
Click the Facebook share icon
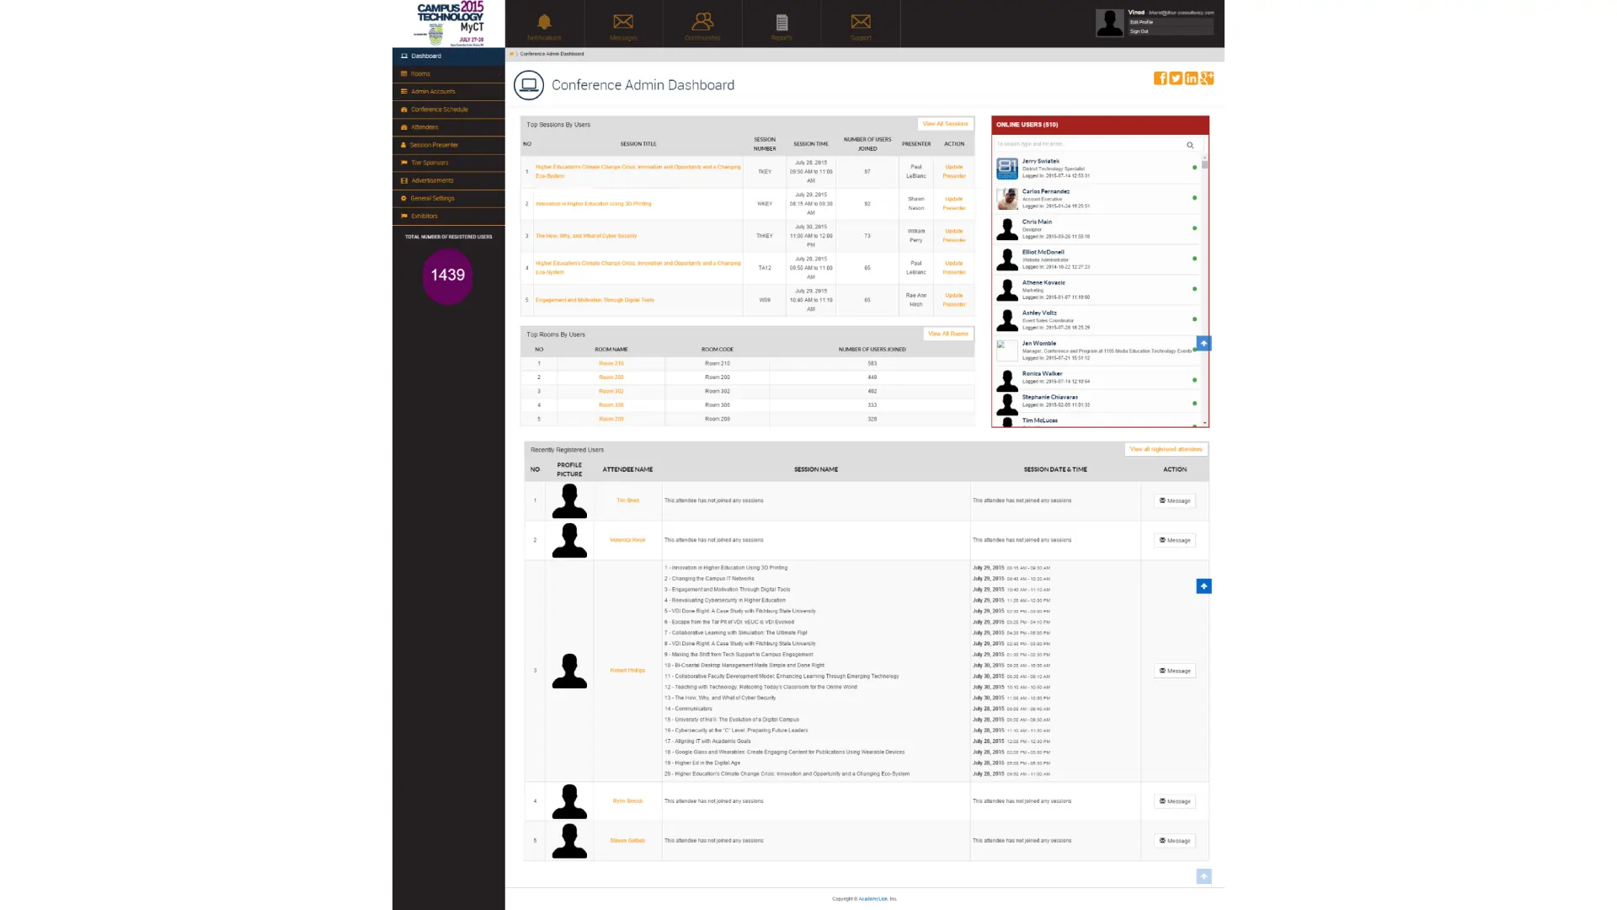(x=1160, y=78)
